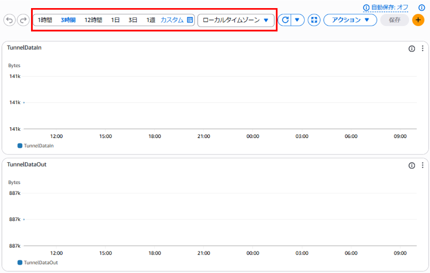Click the TunnelDataOut legend label
430x273 pixels.
(41, 263)
